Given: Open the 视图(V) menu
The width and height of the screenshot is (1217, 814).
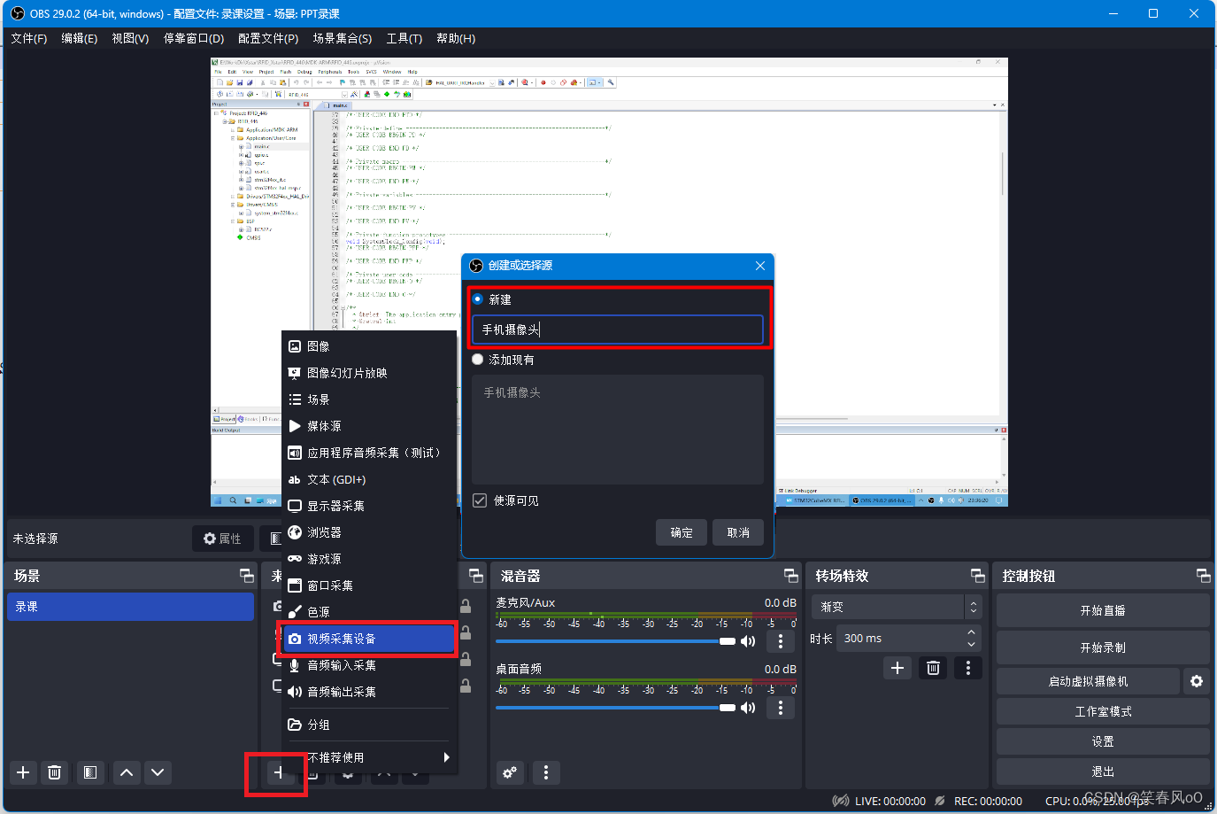Looking at the screenshot, I should 130,38.
